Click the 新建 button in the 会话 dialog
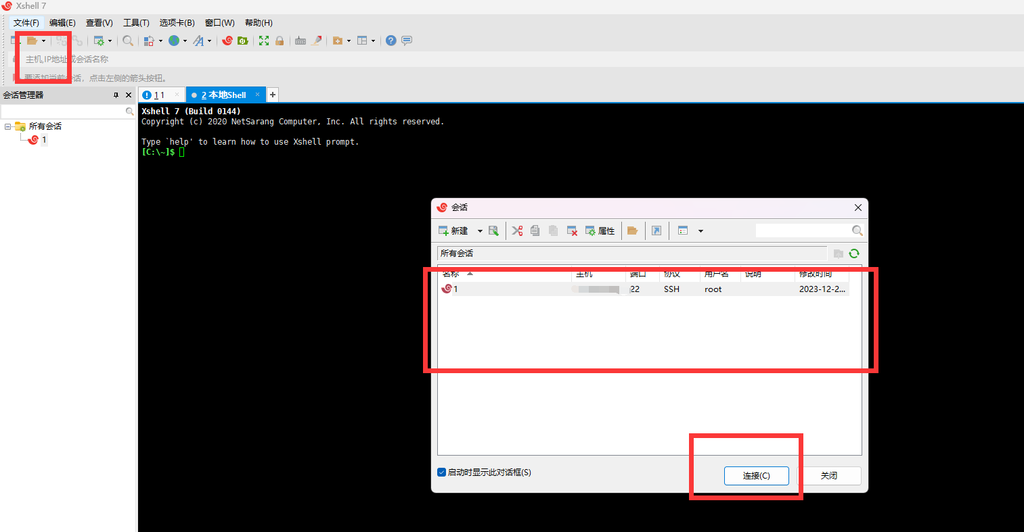This screenshot has width=1024, height=532. pyautogui.click(x=454, y=231)
